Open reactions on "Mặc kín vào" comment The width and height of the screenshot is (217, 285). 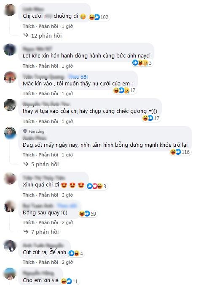click(x=124, y=90)
